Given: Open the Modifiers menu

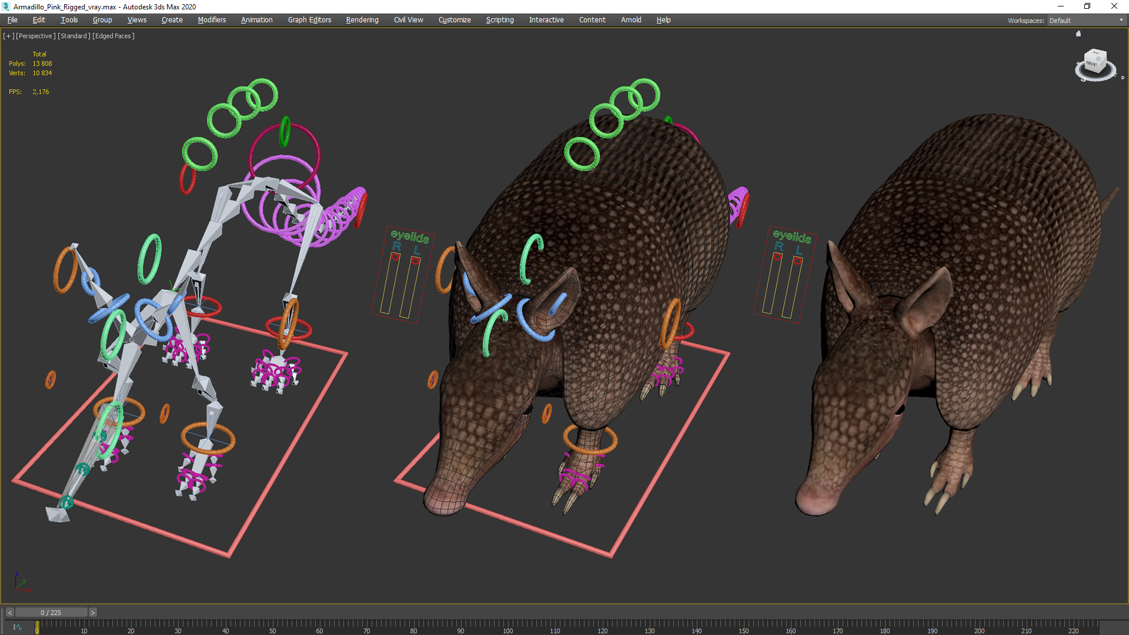Looking at the screenshot, I should [212, 20].
